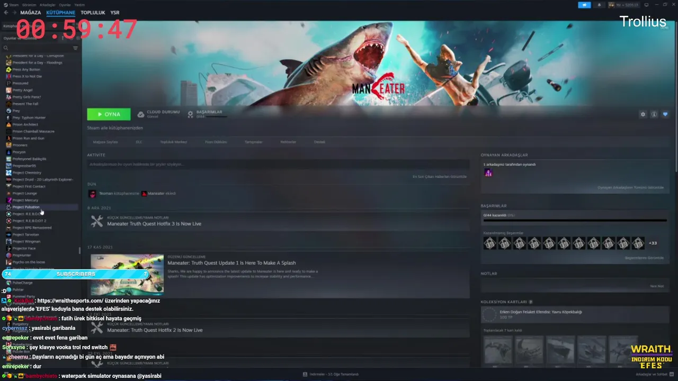
Task: Open the YSR profile tab
Action: [115, 12]
